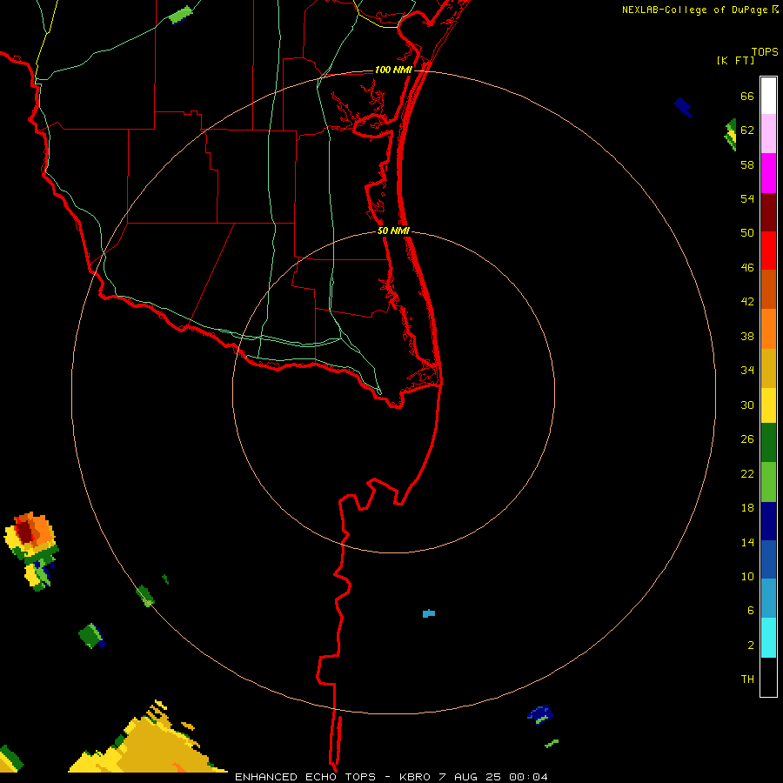Click the legend value 34
This screenshot has height=783, width=783.
coord(747,371)
